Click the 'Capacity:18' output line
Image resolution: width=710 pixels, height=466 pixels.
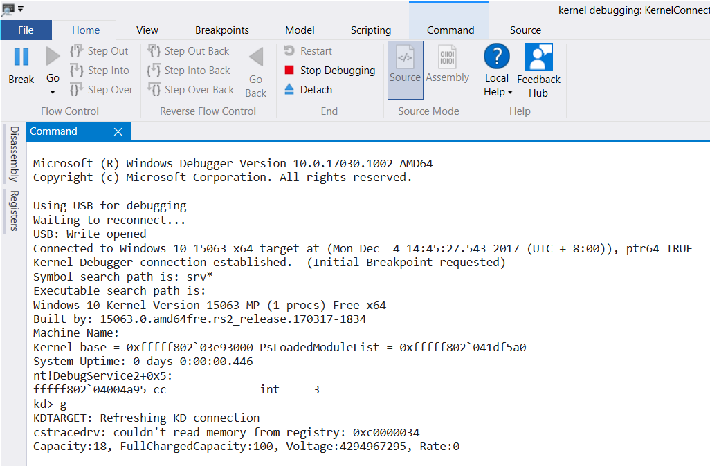pyautogui.click(x=246, y=446)
